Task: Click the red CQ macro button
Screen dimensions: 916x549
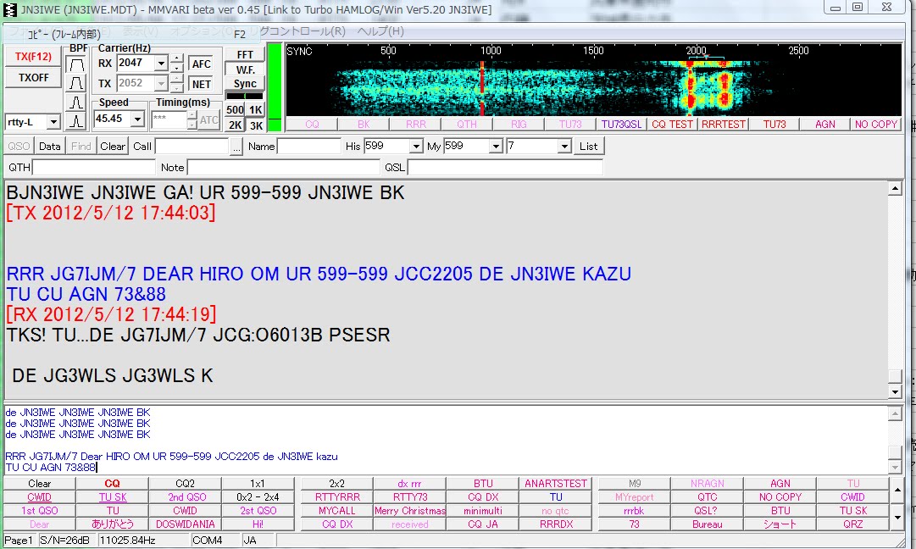Action: [112, 484]
